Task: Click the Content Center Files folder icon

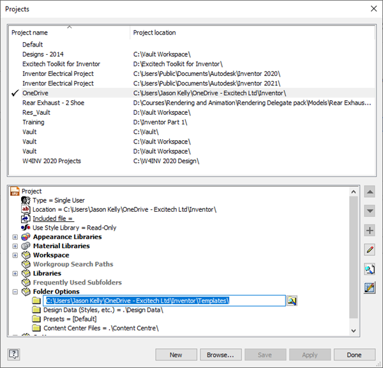Action: click(x=36, y=328)
